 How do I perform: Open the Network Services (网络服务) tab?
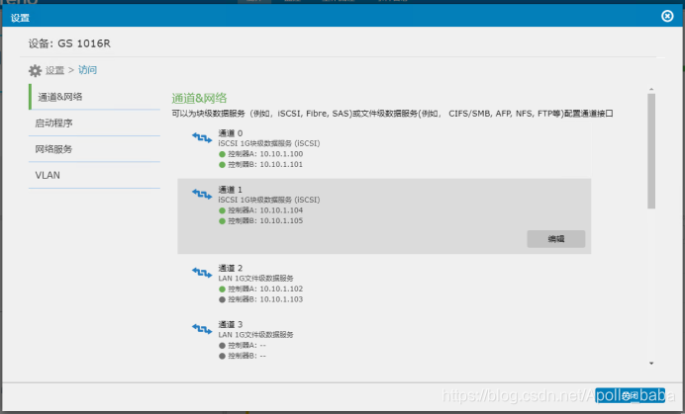tap(94, 149)
